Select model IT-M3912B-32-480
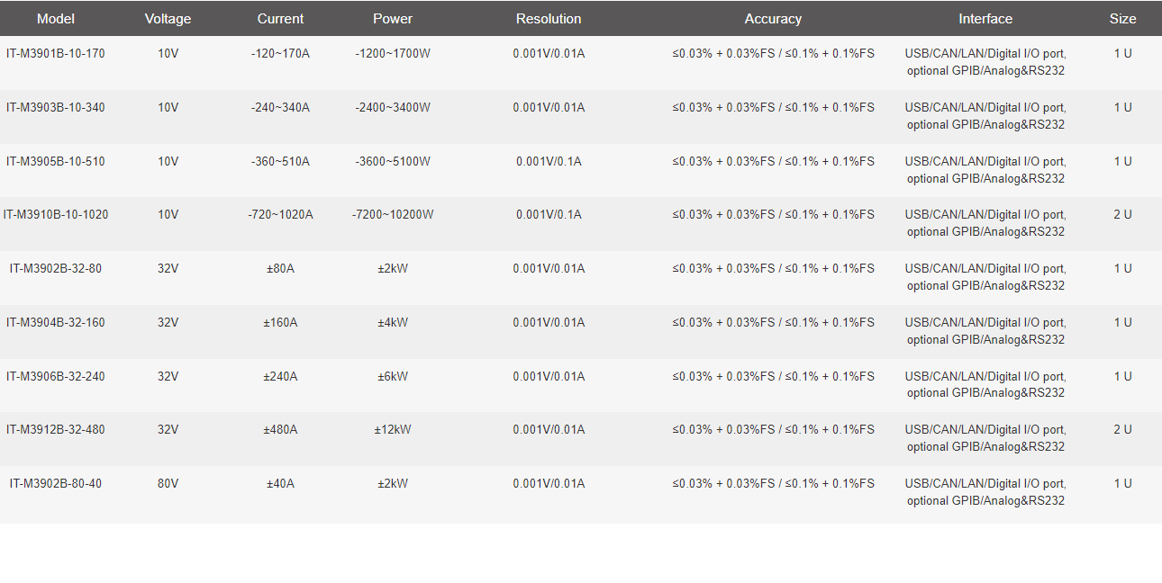 tap(56, 429)
